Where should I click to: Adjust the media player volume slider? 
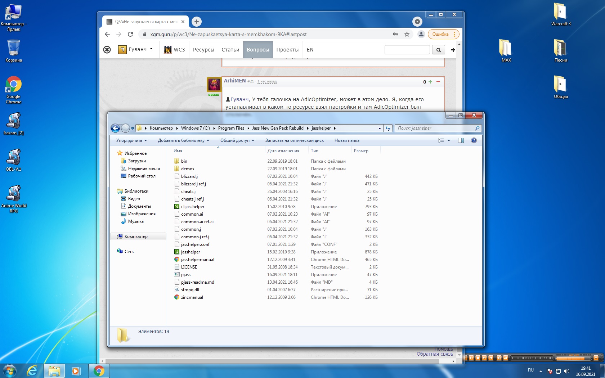[x=573, y=358]
